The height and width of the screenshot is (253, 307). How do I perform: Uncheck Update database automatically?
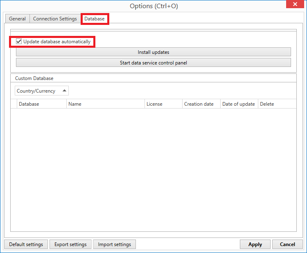click(19, 41)
